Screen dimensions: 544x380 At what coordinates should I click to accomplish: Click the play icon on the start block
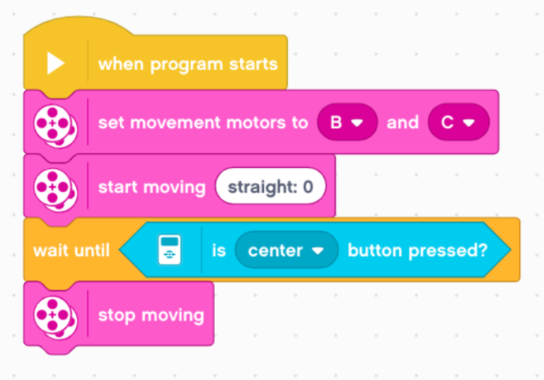tap(56, 64)
